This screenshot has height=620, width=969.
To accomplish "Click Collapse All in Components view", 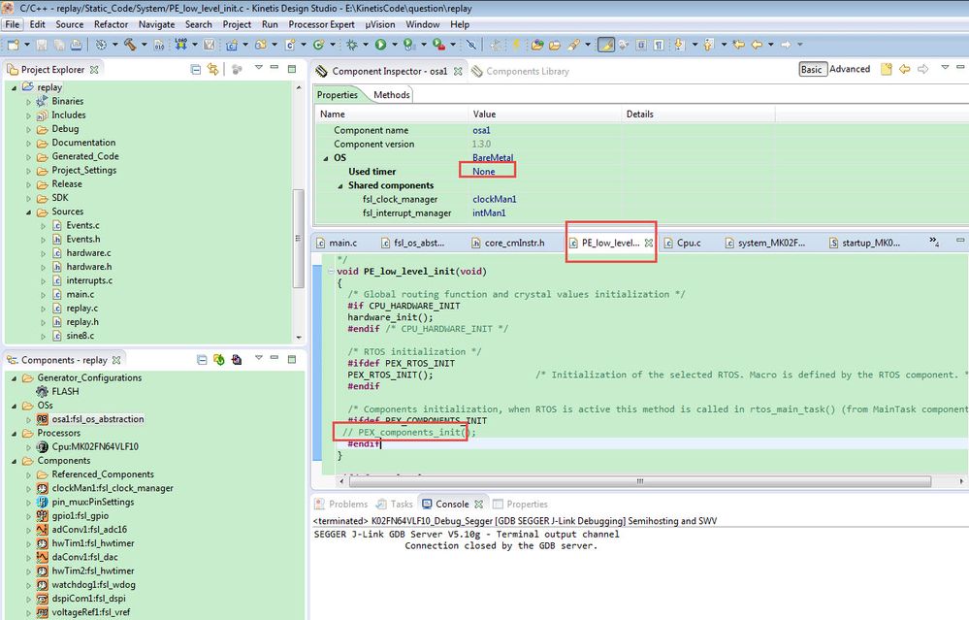I will point(202,360).
